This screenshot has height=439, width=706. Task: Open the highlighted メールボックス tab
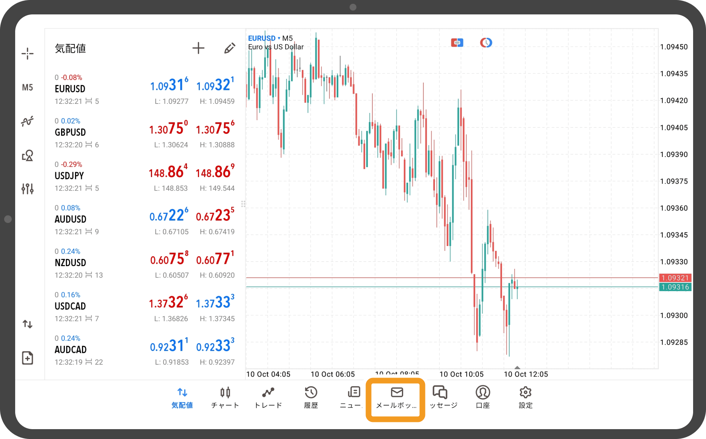396,398
